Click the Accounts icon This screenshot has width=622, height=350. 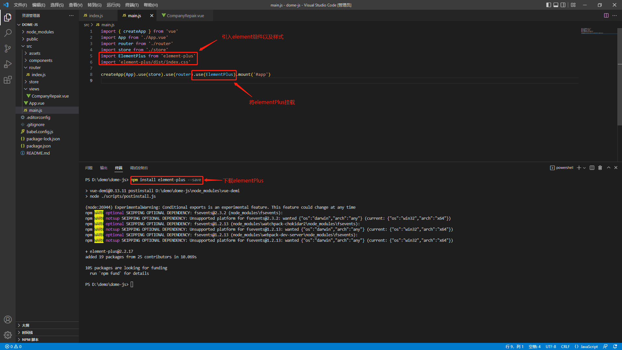coord(8,320)
